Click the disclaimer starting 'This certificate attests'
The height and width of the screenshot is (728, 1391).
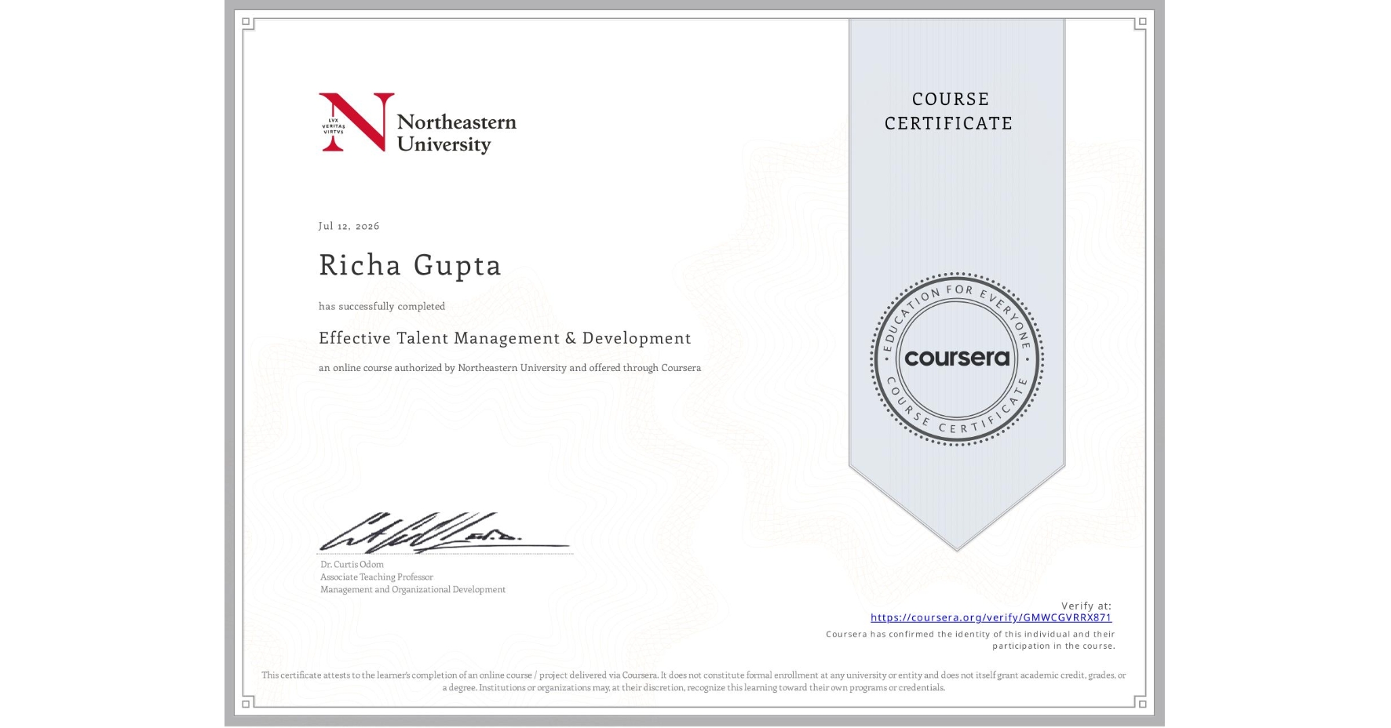694,681
